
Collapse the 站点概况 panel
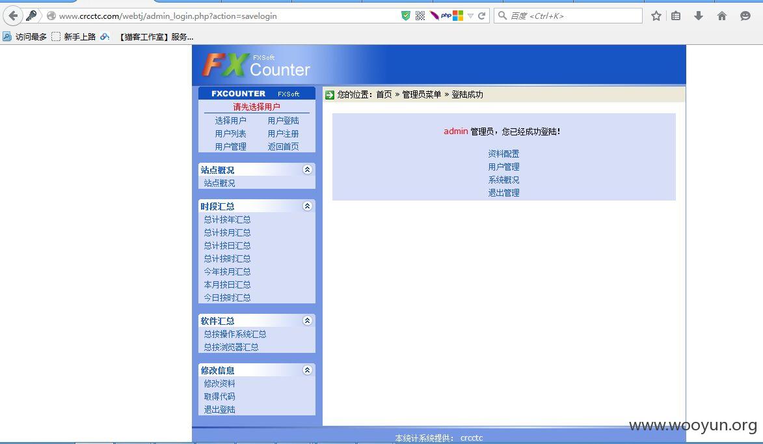[x=307, y=169]
